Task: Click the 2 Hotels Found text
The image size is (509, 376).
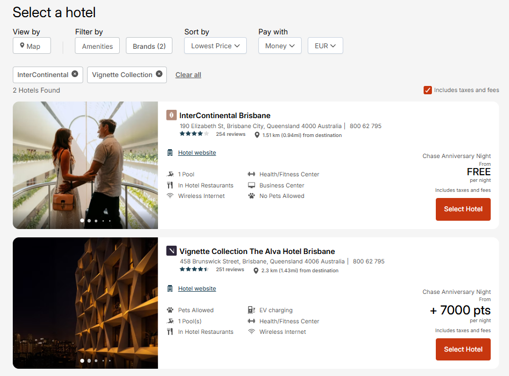Action: [x=37, y=90]
